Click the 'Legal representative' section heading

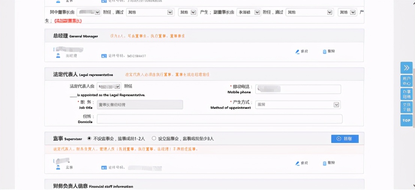83,75
